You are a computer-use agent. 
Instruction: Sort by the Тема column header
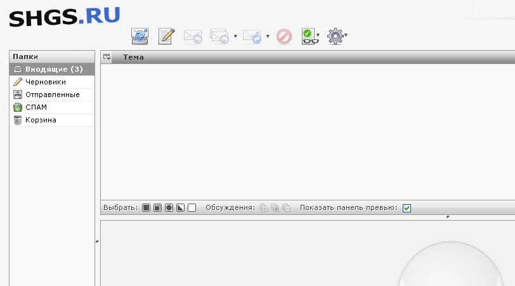click(x=133, y=57)
